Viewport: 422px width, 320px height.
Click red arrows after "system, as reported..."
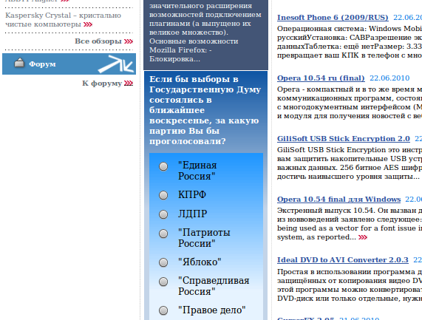pos(363,237)
